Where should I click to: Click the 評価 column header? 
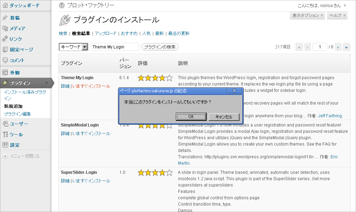[143, 63]
